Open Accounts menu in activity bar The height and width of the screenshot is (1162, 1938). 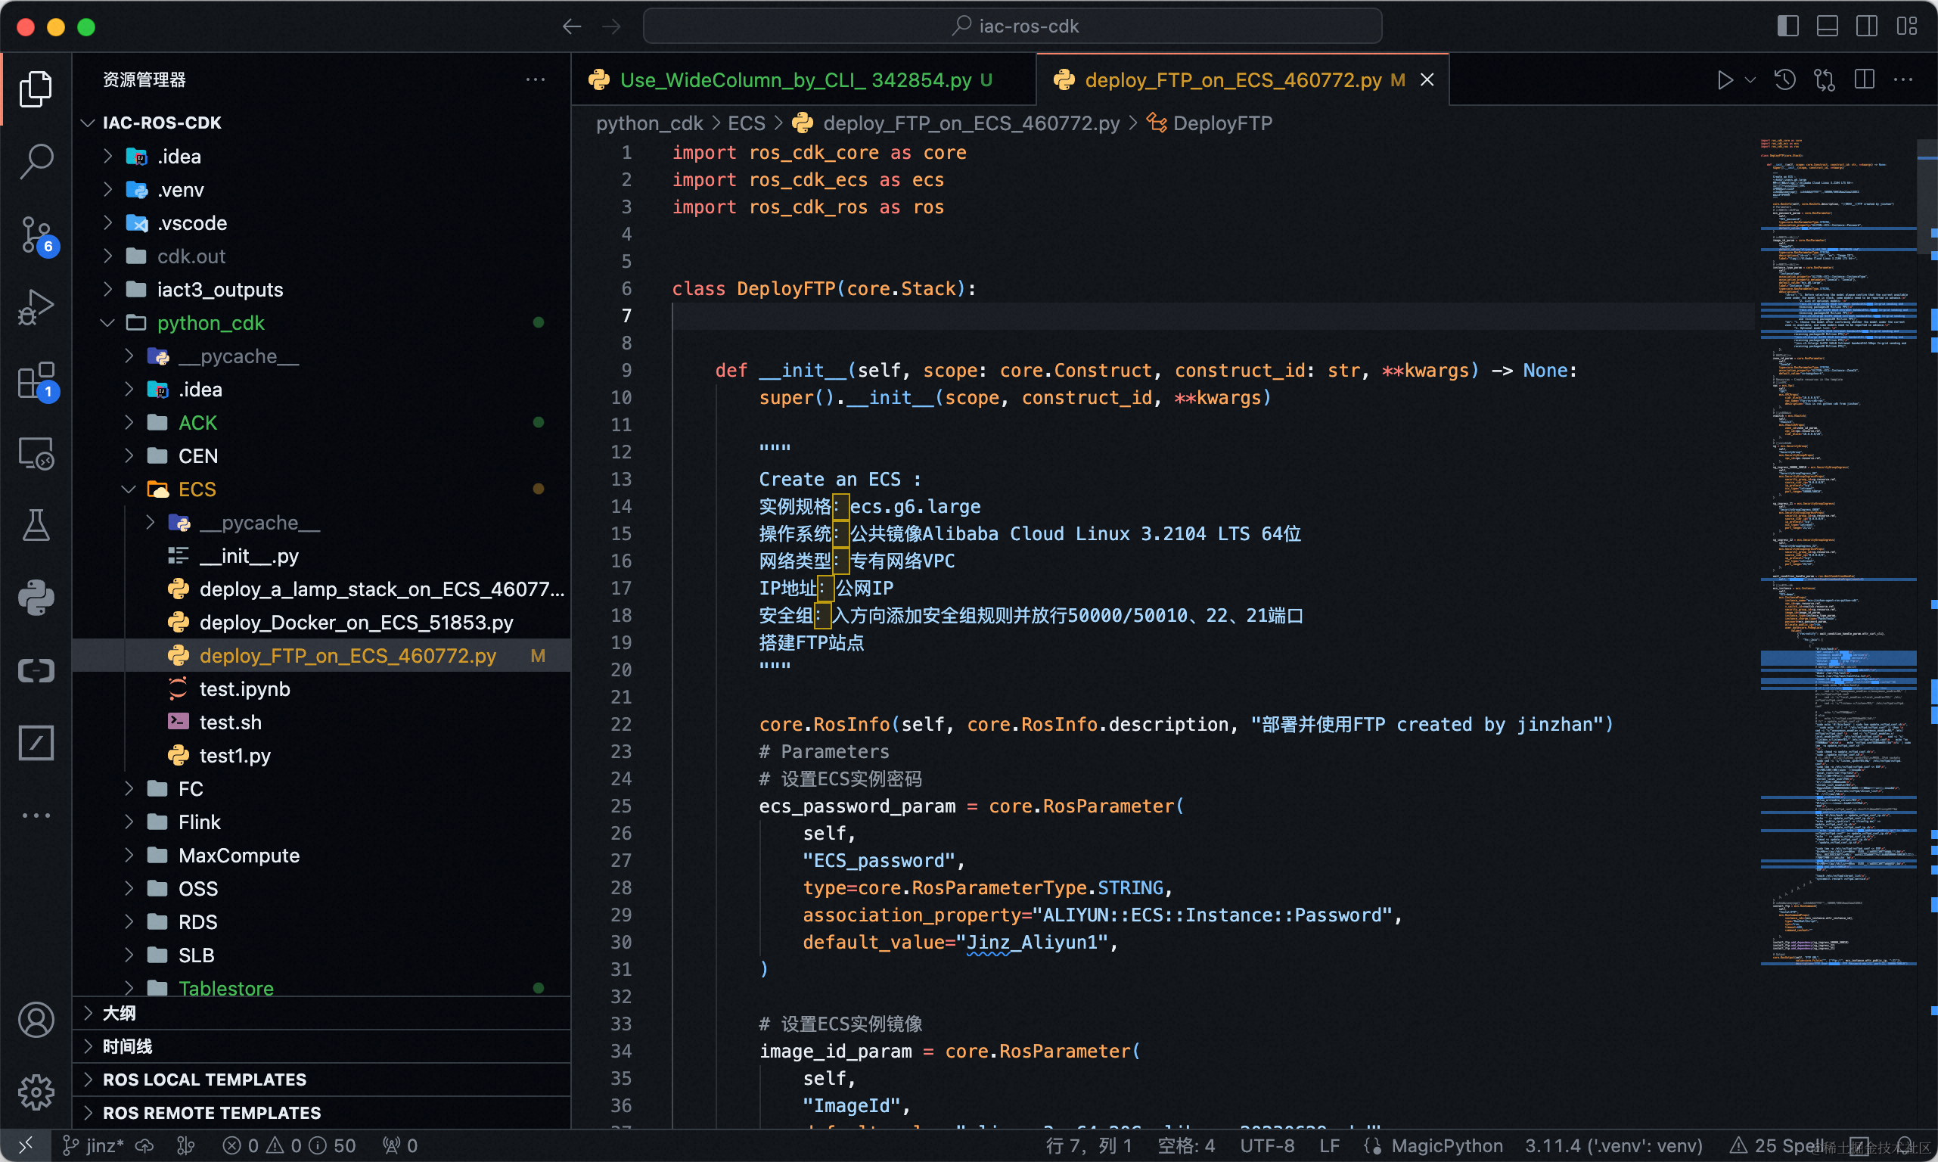coord(36,1020)
